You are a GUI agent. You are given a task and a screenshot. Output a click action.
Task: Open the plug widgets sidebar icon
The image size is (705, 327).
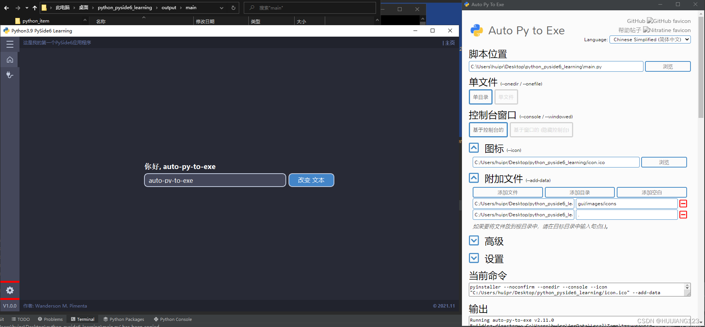click(10, 75)
